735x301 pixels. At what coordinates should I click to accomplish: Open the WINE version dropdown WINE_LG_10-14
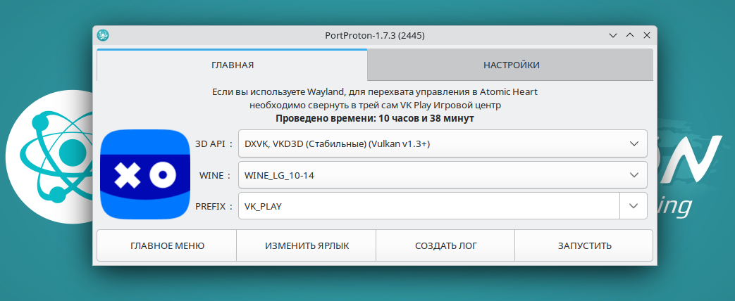[x=442, y=175]
